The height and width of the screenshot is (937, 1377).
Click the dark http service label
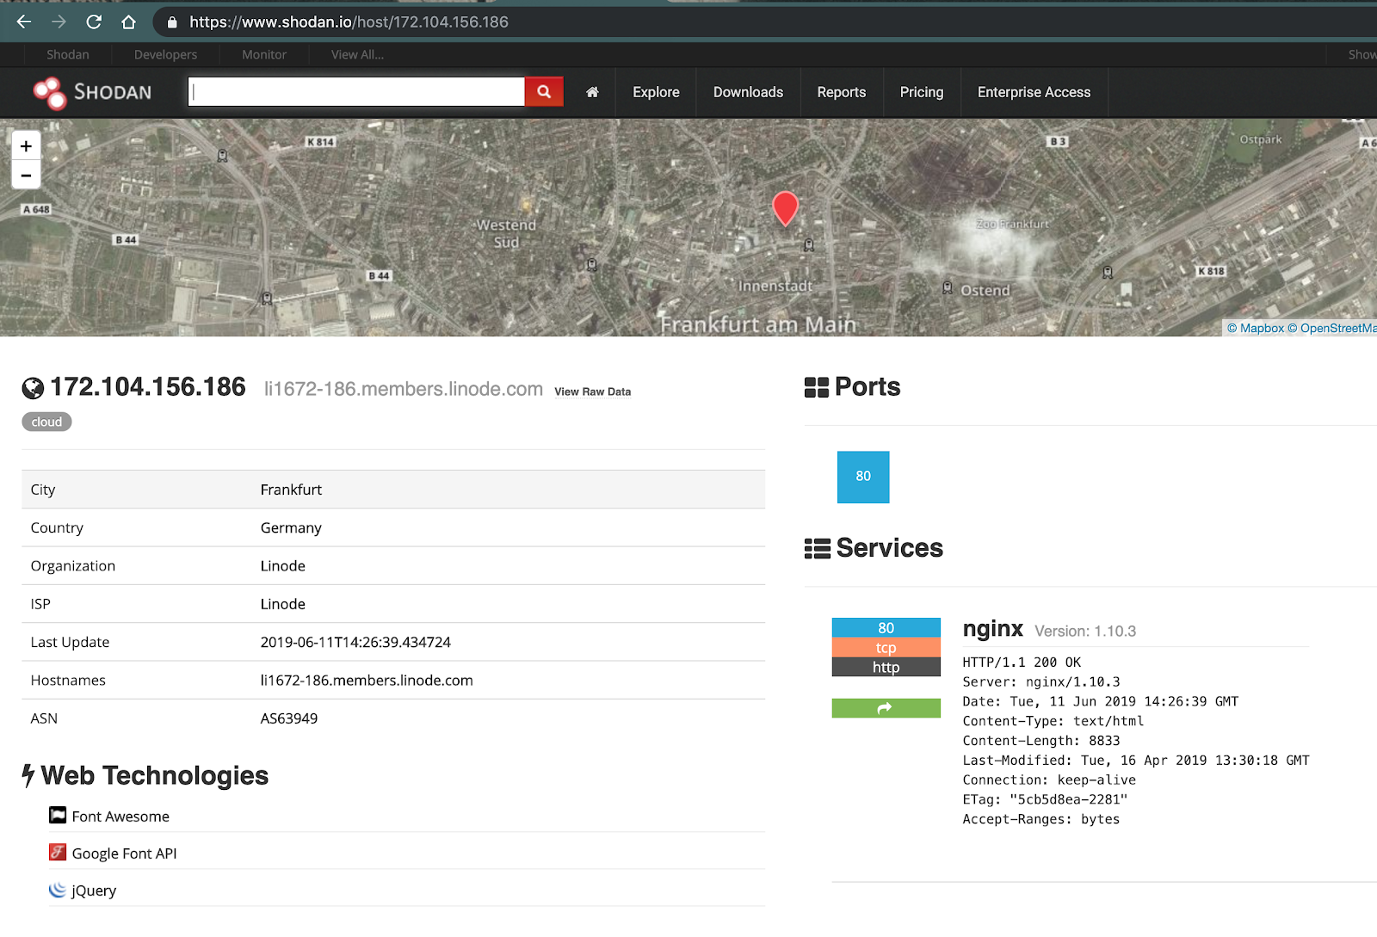click(886, 667)
